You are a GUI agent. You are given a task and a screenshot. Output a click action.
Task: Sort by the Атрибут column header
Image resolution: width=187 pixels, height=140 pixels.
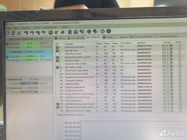tap(80, 44)
